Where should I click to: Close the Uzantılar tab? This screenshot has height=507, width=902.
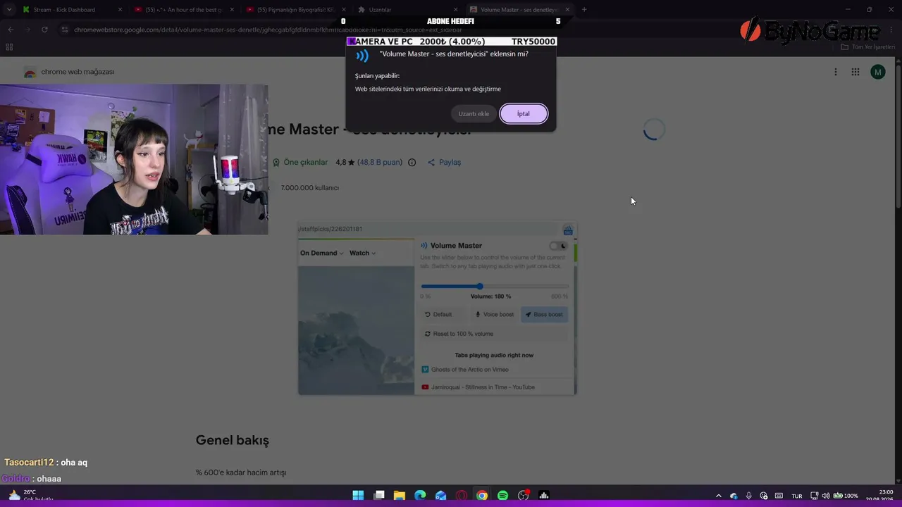point(455,10)
